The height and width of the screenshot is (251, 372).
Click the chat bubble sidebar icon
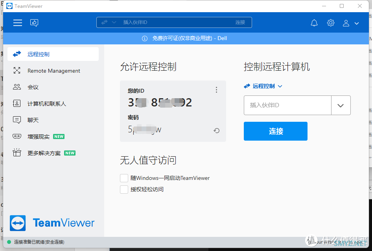tap(17, 120)
